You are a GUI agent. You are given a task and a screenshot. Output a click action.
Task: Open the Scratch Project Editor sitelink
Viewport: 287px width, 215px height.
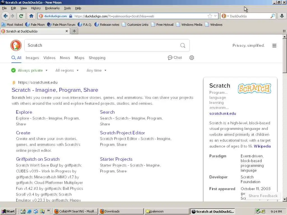[122, 133]
